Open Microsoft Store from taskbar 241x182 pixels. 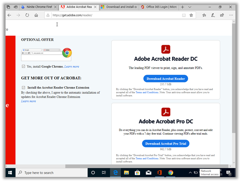click(x=137, y=173)
